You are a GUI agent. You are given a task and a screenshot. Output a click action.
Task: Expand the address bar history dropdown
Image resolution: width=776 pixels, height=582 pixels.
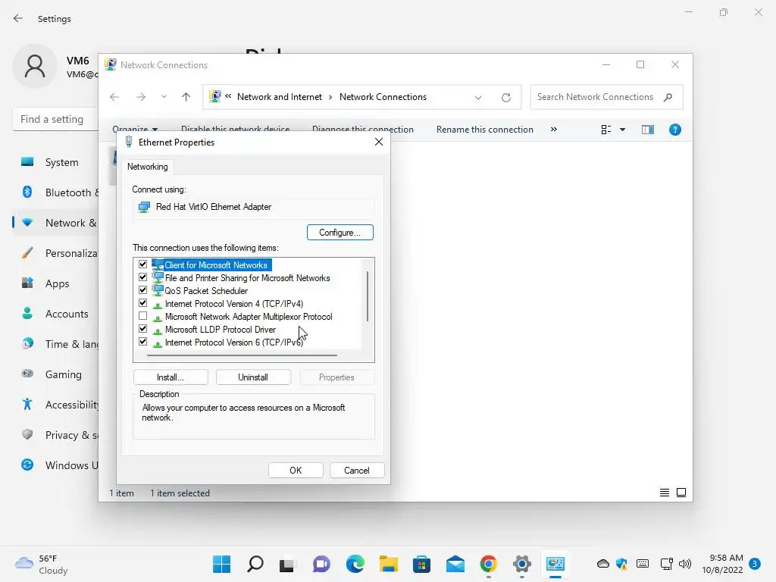[478, 98]
